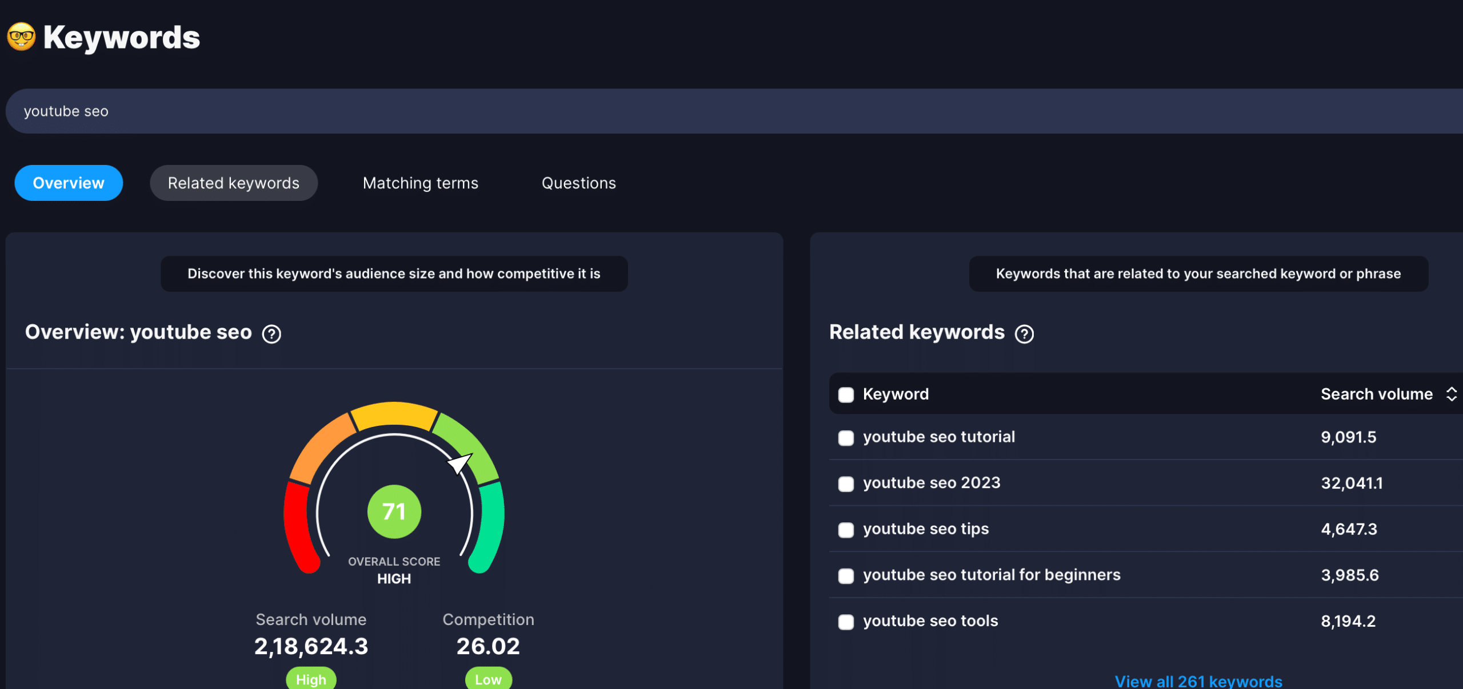
Task: Click the overall score gauge dial
Action: click(x=394, y=488)
